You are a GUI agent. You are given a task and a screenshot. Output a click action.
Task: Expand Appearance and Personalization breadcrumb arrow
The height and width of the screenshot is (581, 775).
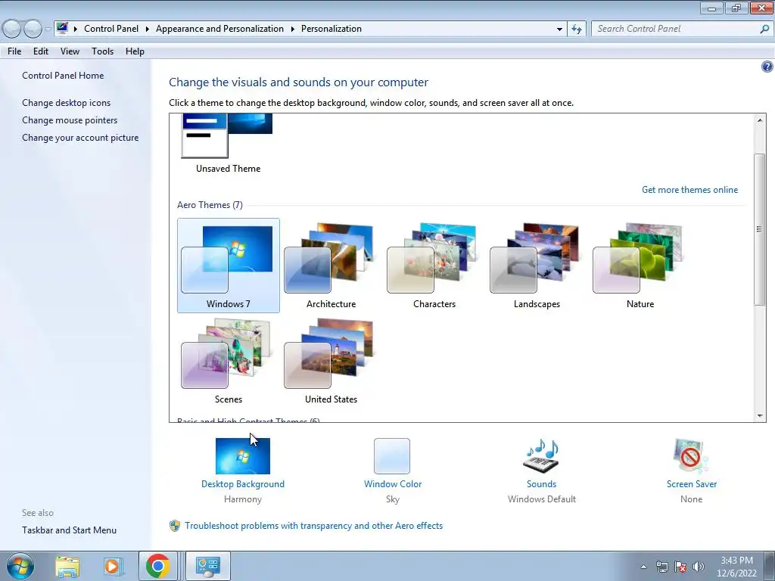(293, 30)
